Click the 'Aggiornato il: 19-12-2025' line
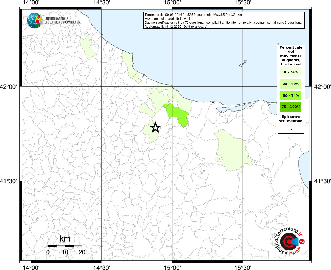 [x=176, y=27]
